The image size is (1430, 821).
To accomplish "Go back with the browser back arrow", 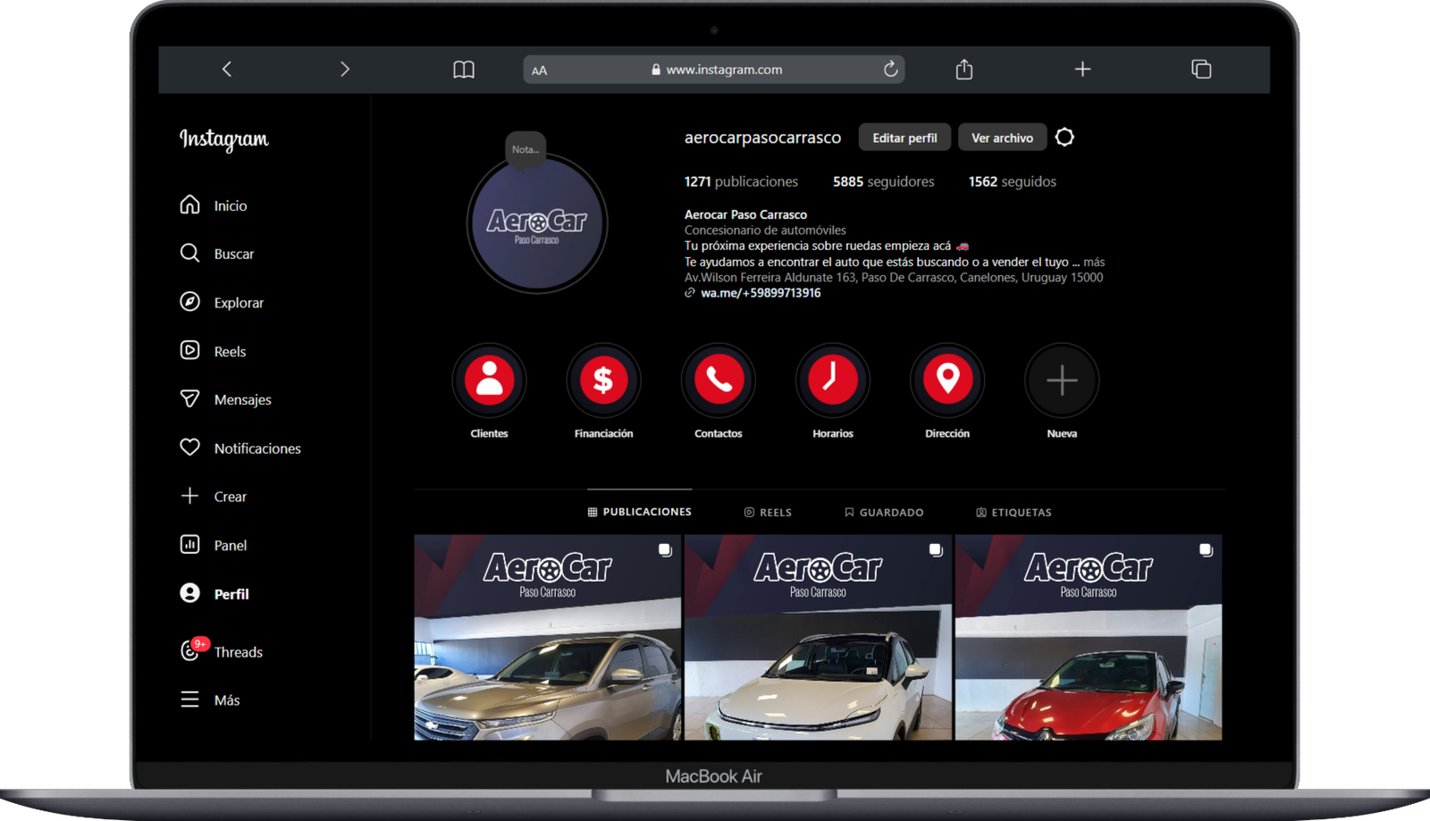I will [227, 69].
